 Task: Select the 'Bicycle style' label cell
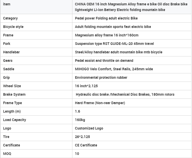click(13, 27)
